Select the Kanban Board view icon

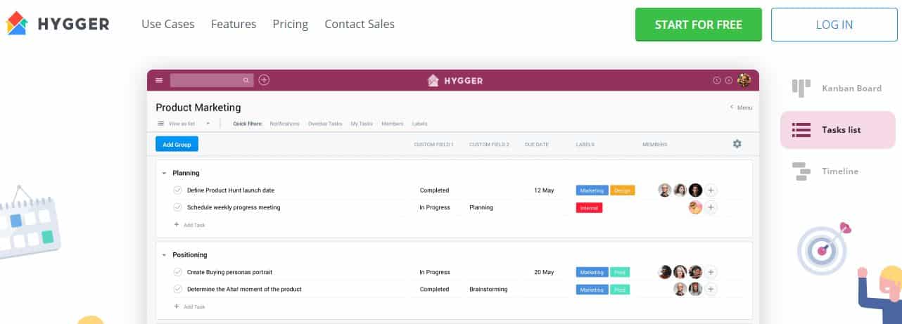pos(801,88)
